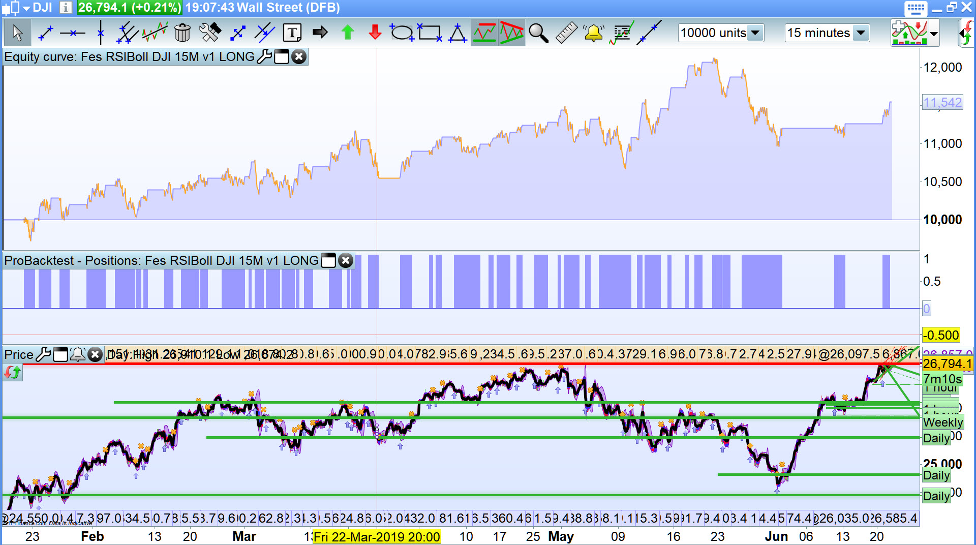
Task: Click the Price panel alert bell
Action: (78, 354)
